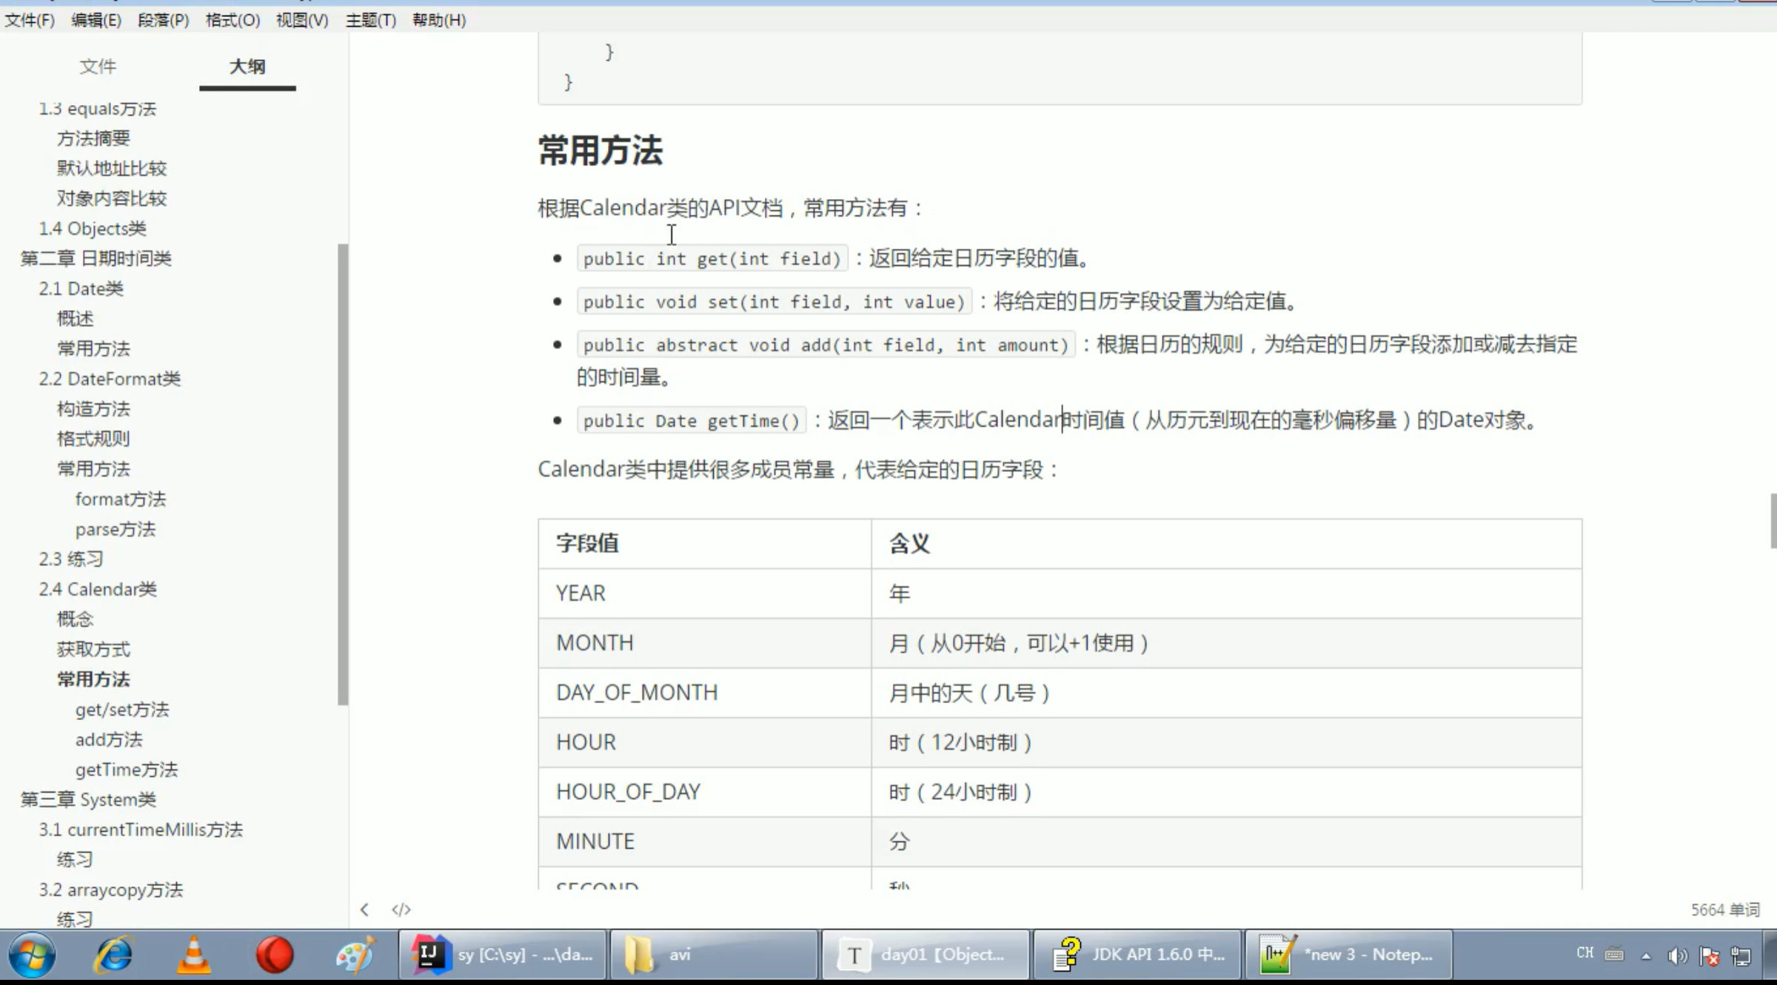Open the 格式(O) menu

click(232, 20)
